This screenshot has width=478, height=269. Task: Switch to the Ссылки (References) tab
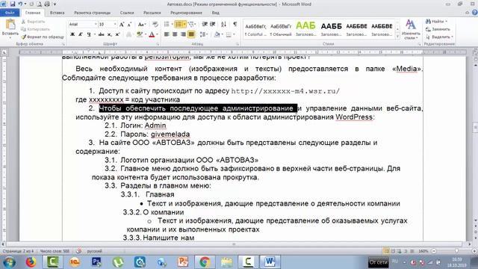[x=127, y=13]
